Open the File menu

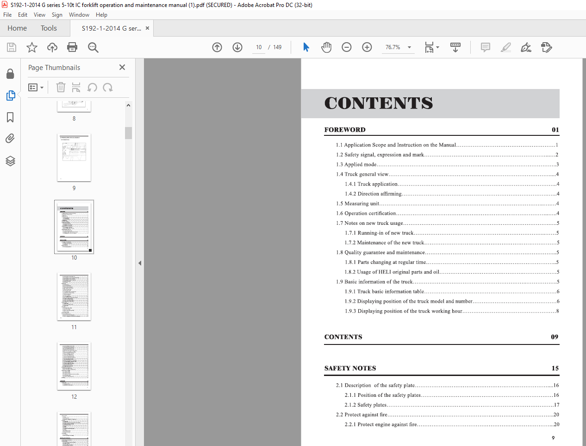point(7,15)
